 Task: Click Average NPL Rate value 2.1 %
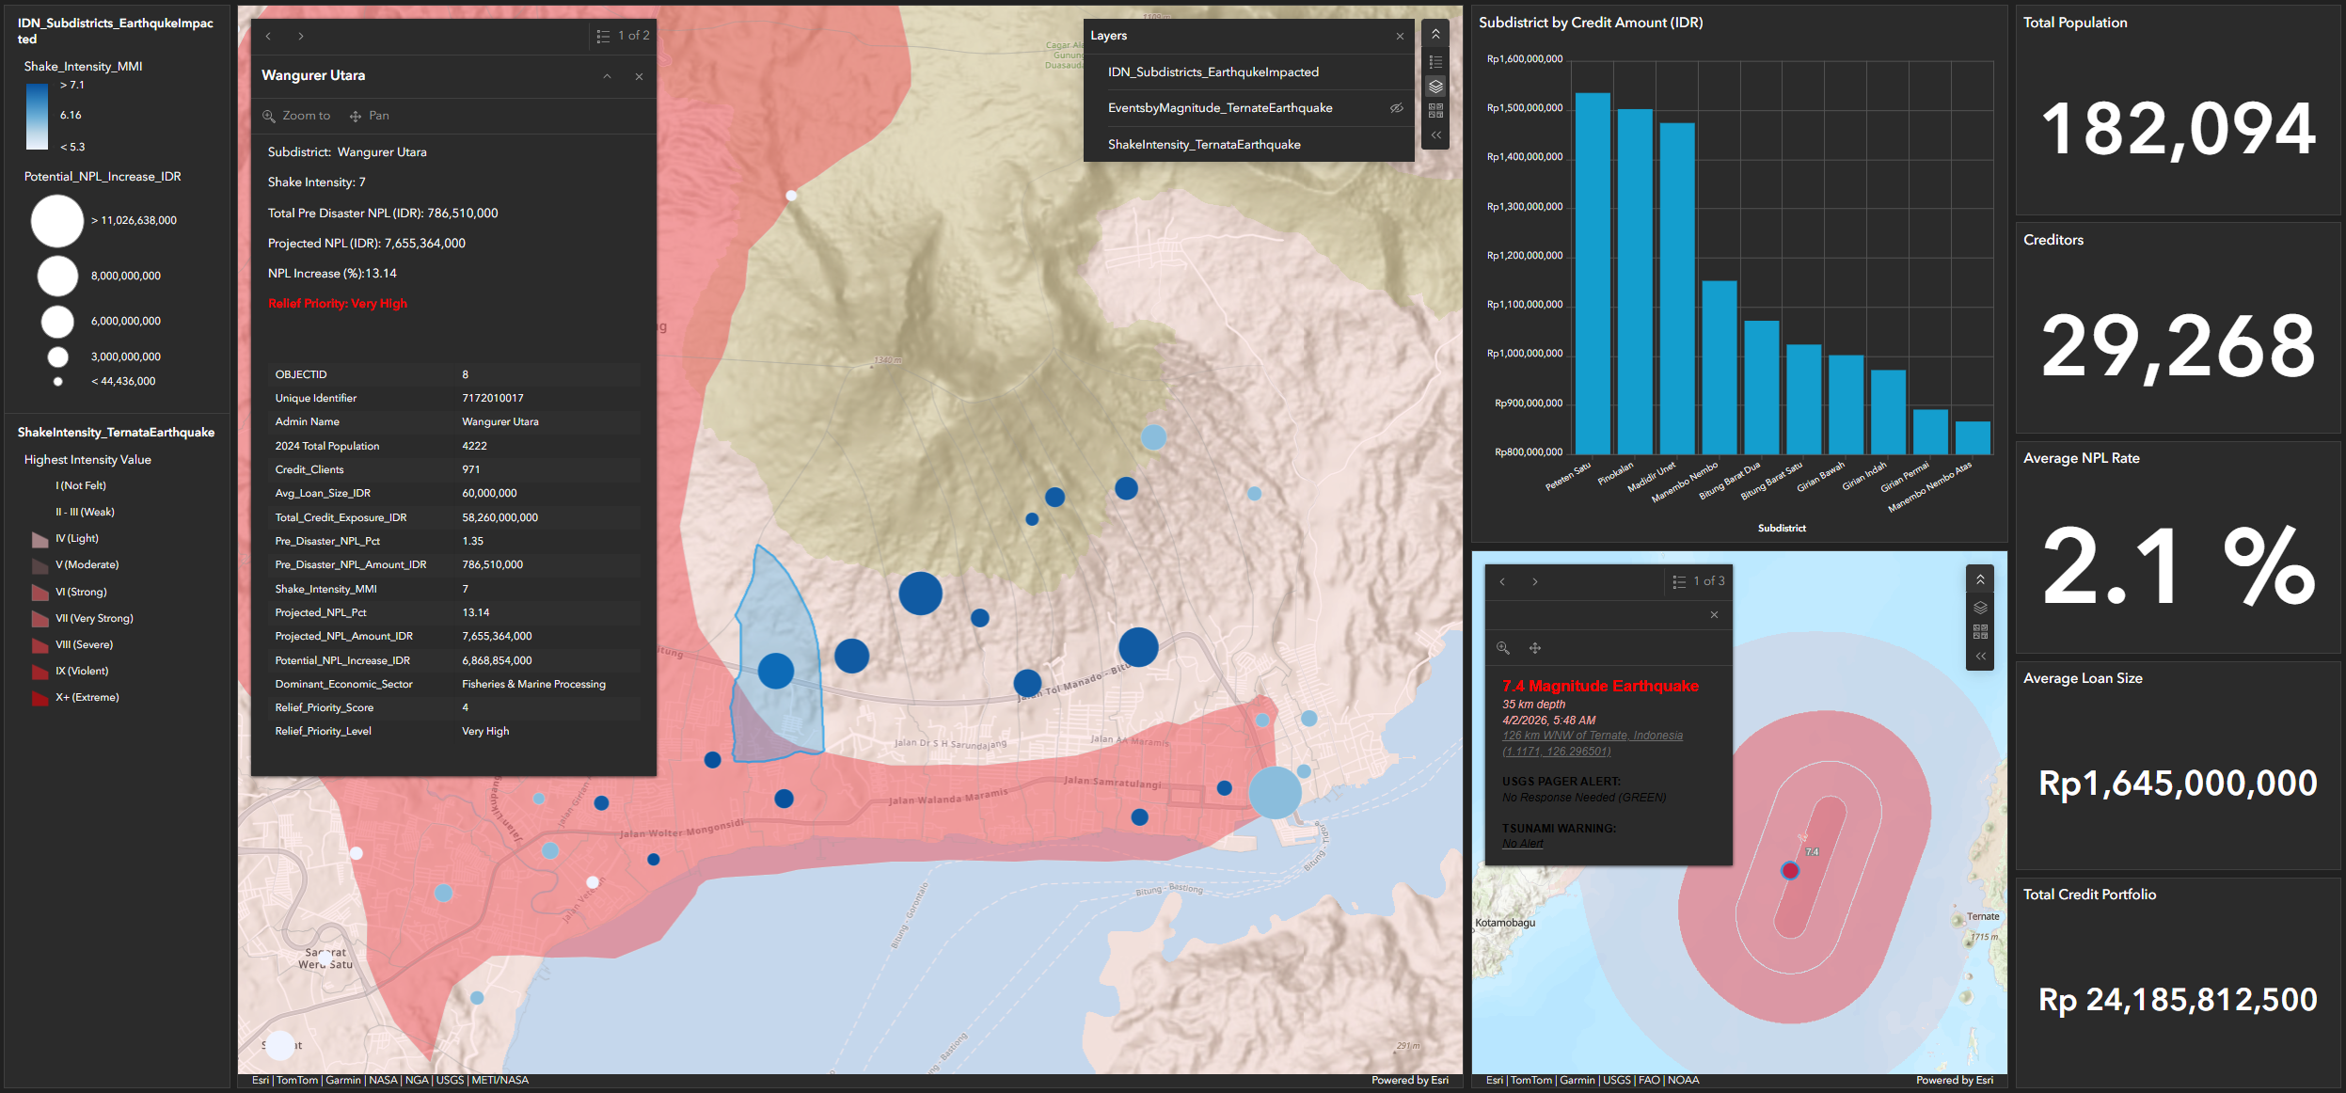(x=2178, y=566)
